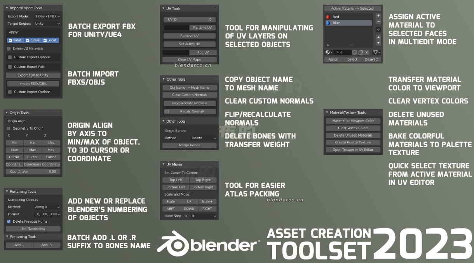This screenshot has height=263, width=474.
Task: Click Export FBX to Unity button
Action: click(x=33, y=75)
